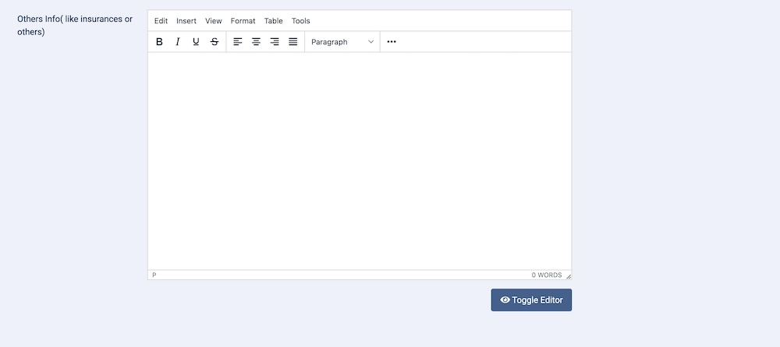780x347 pixels.
Task: Align text to the left
Action: click(x=238, y=42)
